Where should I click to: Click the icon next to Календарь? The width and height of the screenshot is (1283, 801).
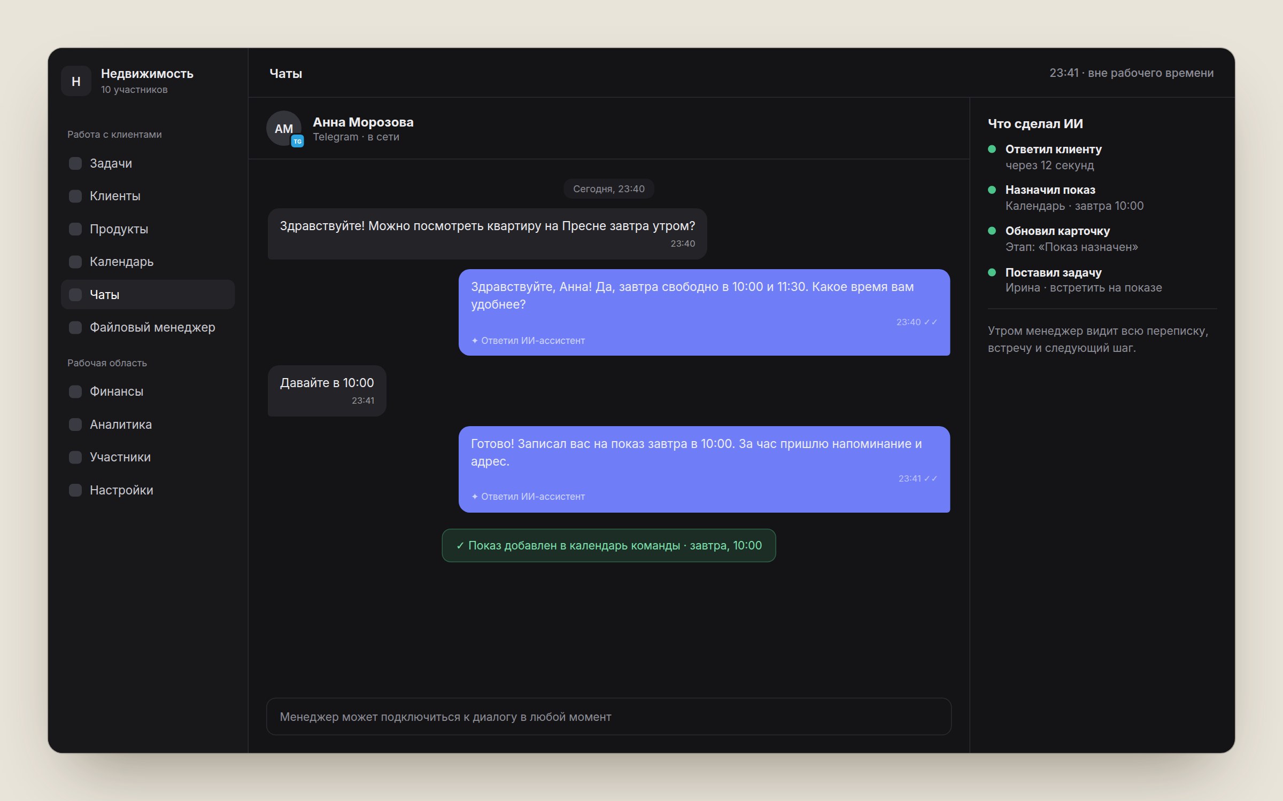75,262
